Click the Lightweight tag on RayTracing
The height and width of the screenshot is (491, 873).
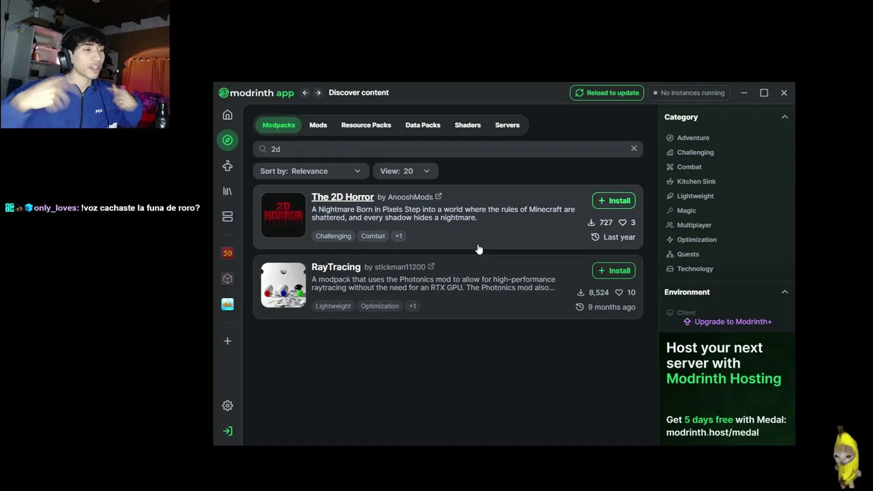[333, 306]
